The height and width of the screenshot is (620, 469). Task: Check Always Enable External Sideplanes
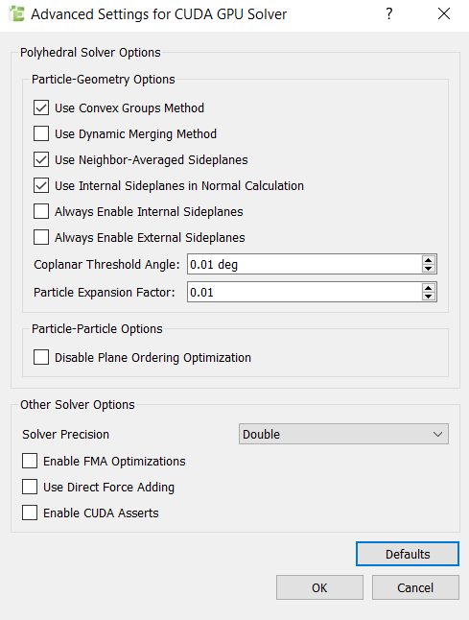click(41, 237)
